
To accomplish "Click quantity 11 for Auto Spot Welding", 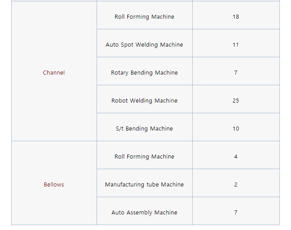I will click(x=236, y=45).
